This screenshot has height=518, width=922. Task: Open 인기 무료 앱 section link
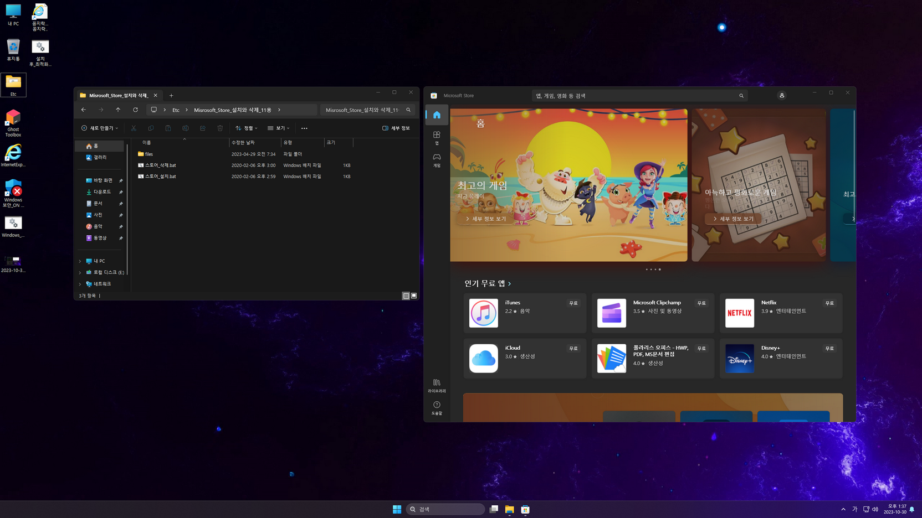click(488, 283)
